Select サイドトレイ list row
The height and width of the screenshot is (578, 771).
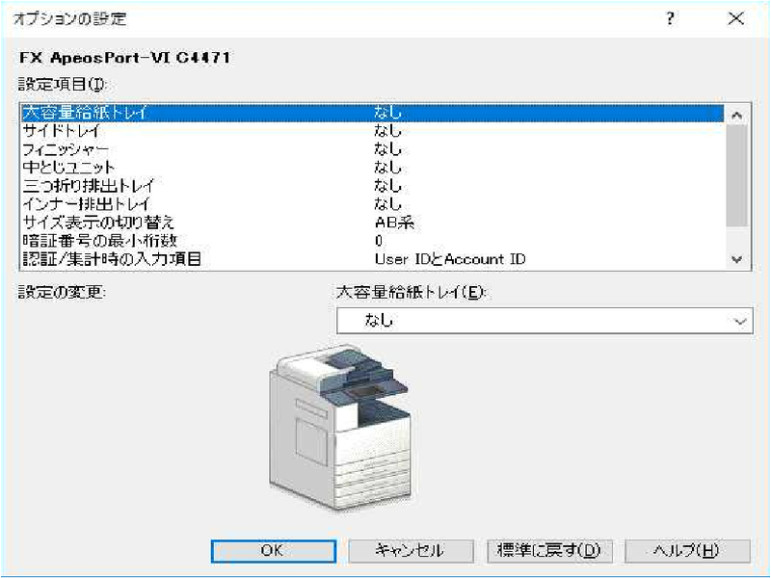tap(372, 131)
